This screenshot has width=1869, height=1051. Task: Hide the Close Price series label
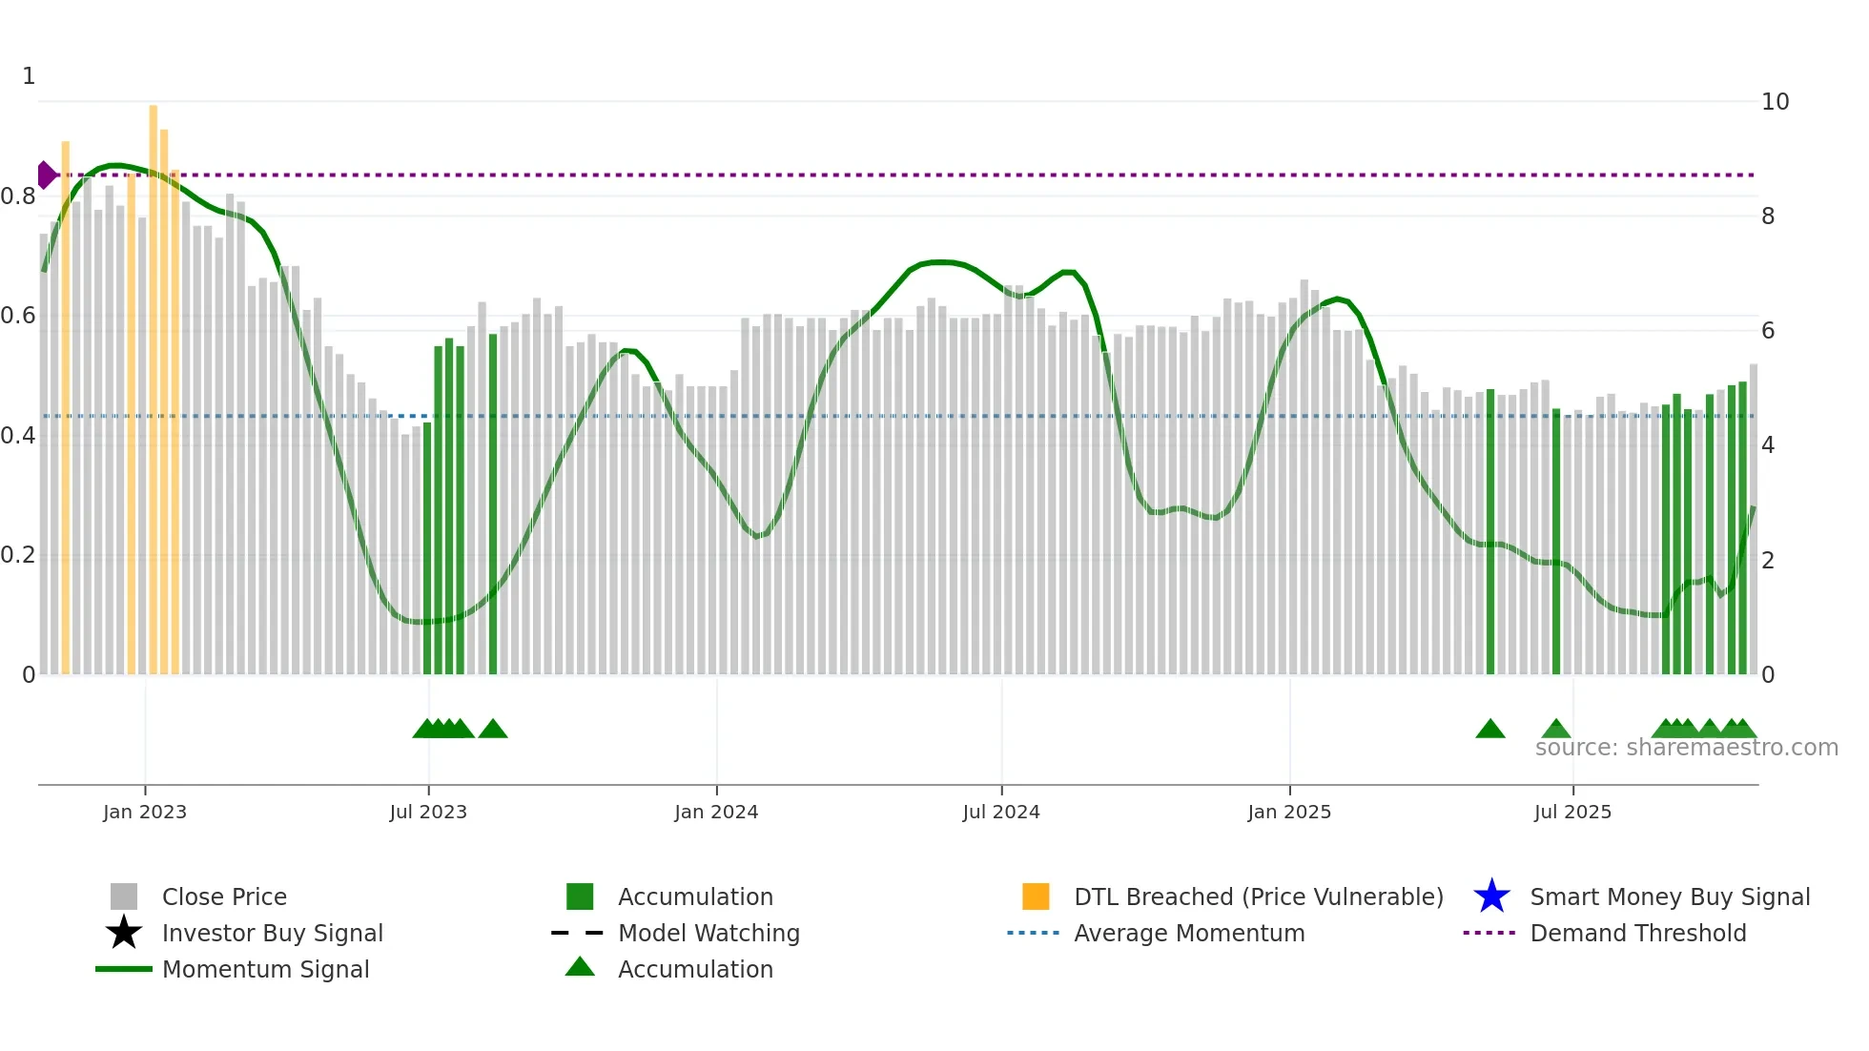coord(224,896)
